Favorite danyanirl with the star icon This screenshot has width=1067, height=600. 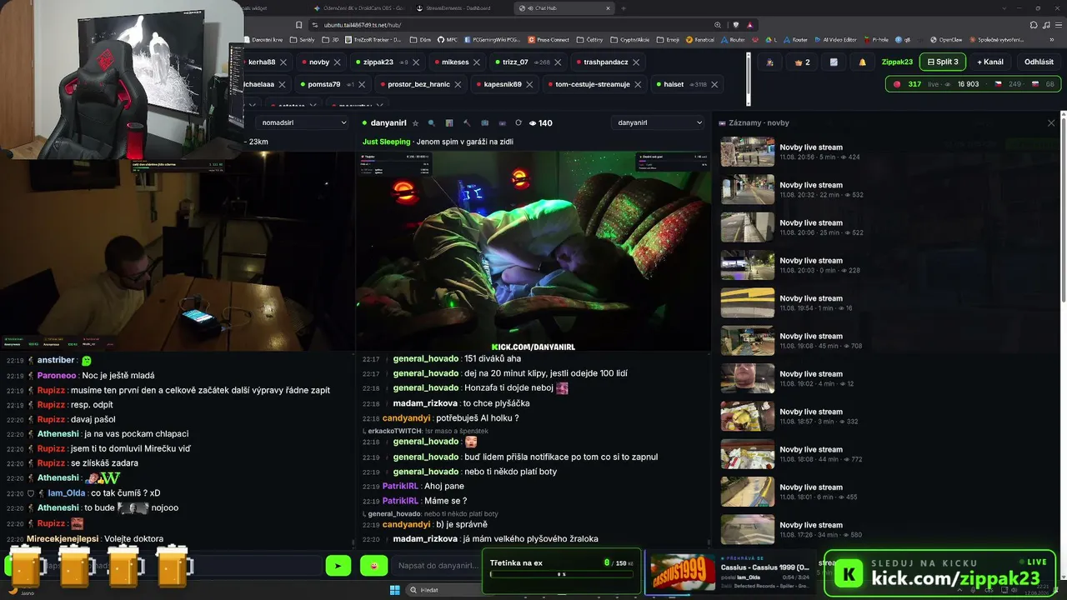tap(416, 123)
